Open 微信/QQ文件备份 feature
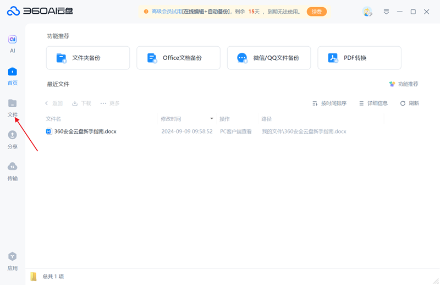This screenshot has height=285, width=440. pyautogui.click(x=269, y=58)
